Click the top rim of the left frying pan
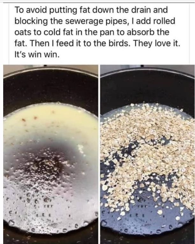 (51, 71)
